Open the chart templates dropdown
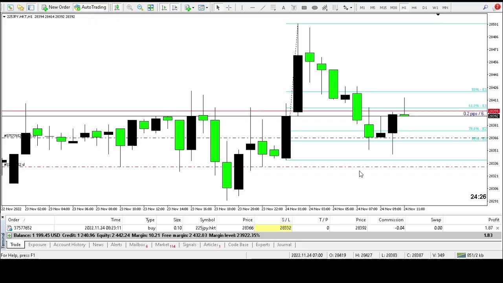 pos(203,7)
